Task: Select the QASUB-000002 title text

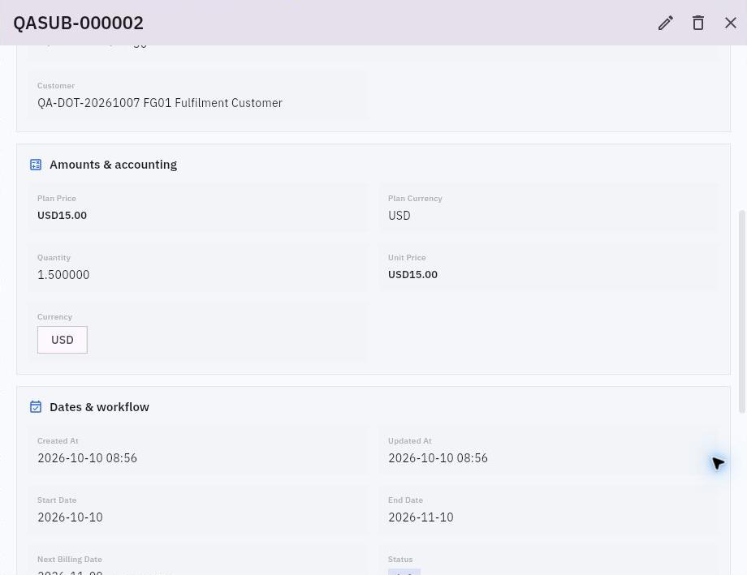Action: pos(78,23)
